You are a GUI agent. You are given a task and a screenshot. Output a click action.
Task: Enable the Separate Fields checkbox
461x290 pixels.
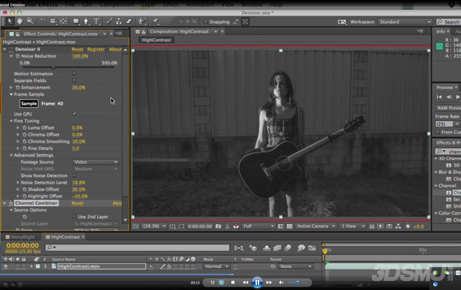click(x=74, y=80)
